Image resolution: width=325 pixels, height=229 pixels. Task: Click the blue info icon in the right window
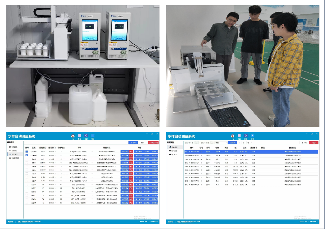pos(252,136)
